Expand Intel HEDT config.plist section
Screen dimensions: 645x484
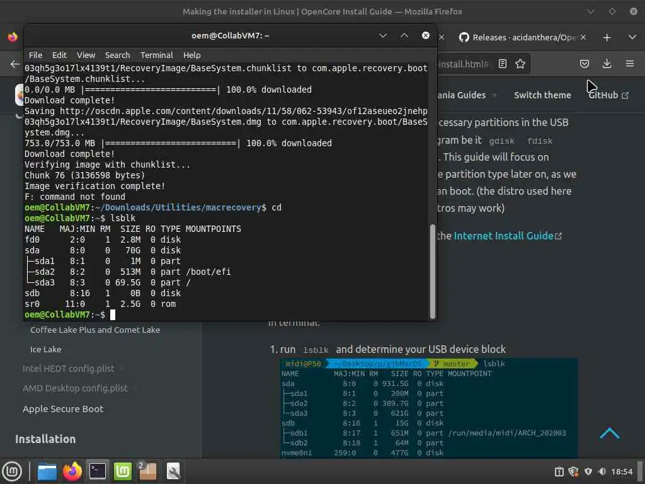(68, 369)
